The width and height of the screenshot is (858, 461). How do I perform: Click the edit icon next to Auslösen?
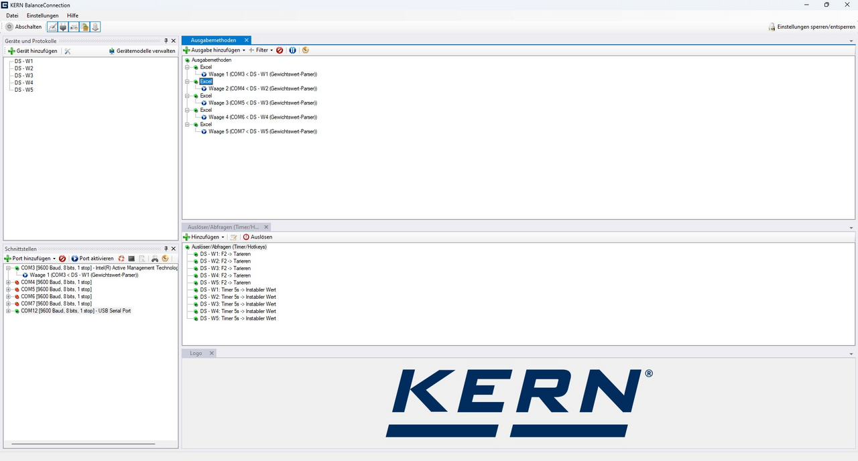(x=233, y=237)
